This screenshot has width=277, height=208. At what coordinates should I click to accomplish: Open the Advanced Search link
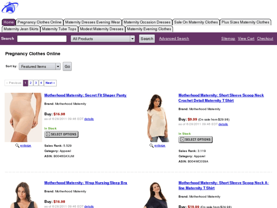click(174, 39)
